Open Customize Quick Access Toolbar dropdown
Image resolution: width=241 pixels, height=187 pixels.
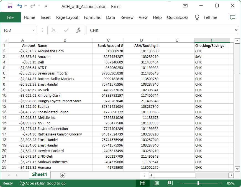[46, 6]
